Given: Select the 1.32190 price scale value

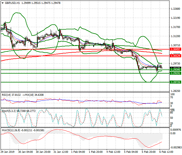Looking at the screenshot, I should (176, 18).
